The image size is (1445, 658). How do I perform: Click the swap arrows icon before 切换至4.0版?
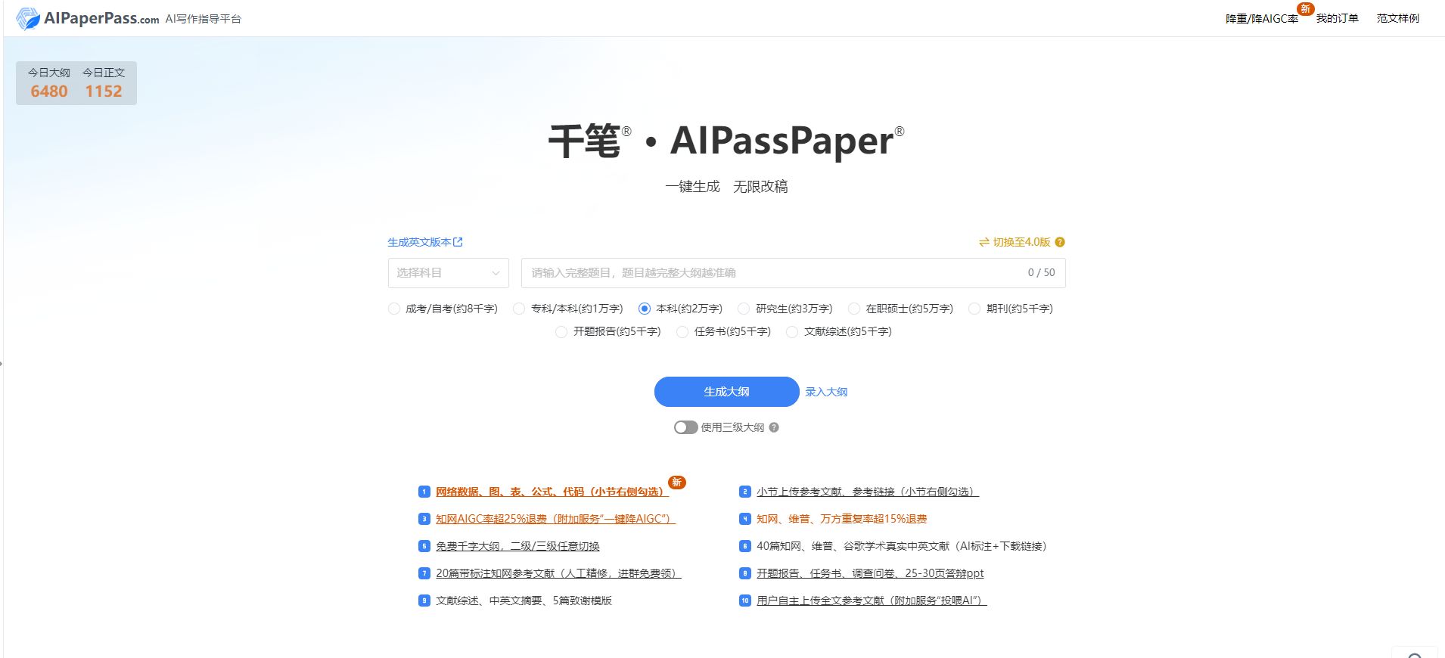pos(984,242)
